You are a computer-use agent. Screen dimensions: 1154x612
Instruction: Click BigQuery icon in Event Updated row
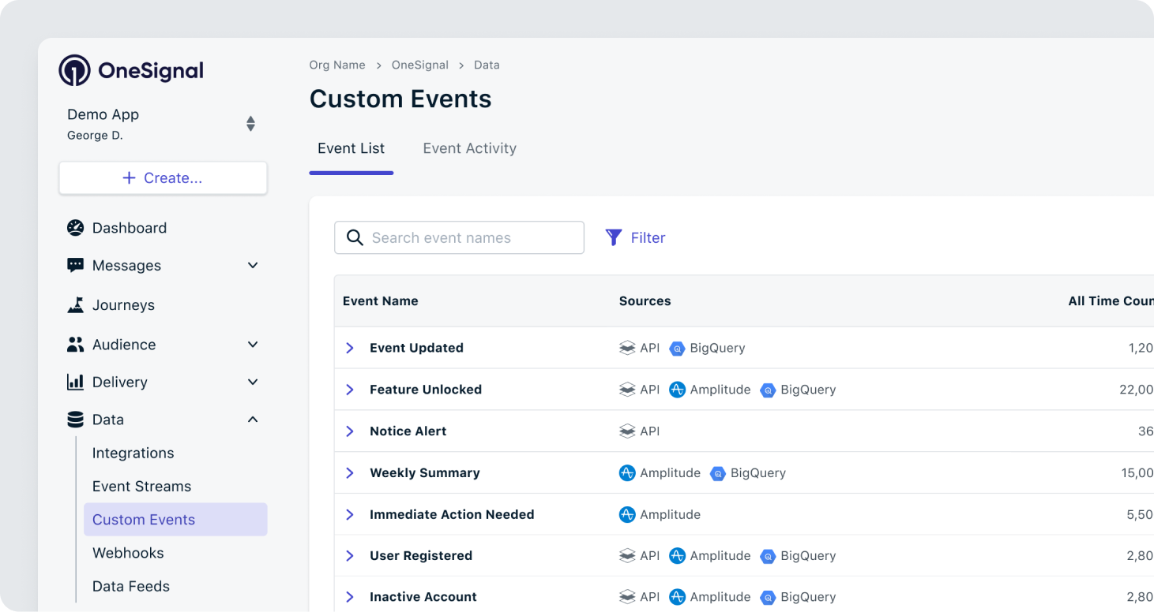(677, 348)
